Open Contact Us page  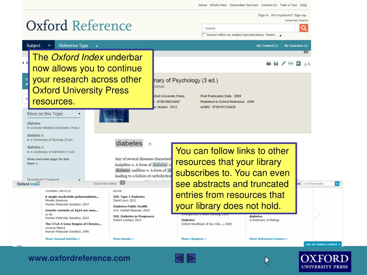[269, 5]
